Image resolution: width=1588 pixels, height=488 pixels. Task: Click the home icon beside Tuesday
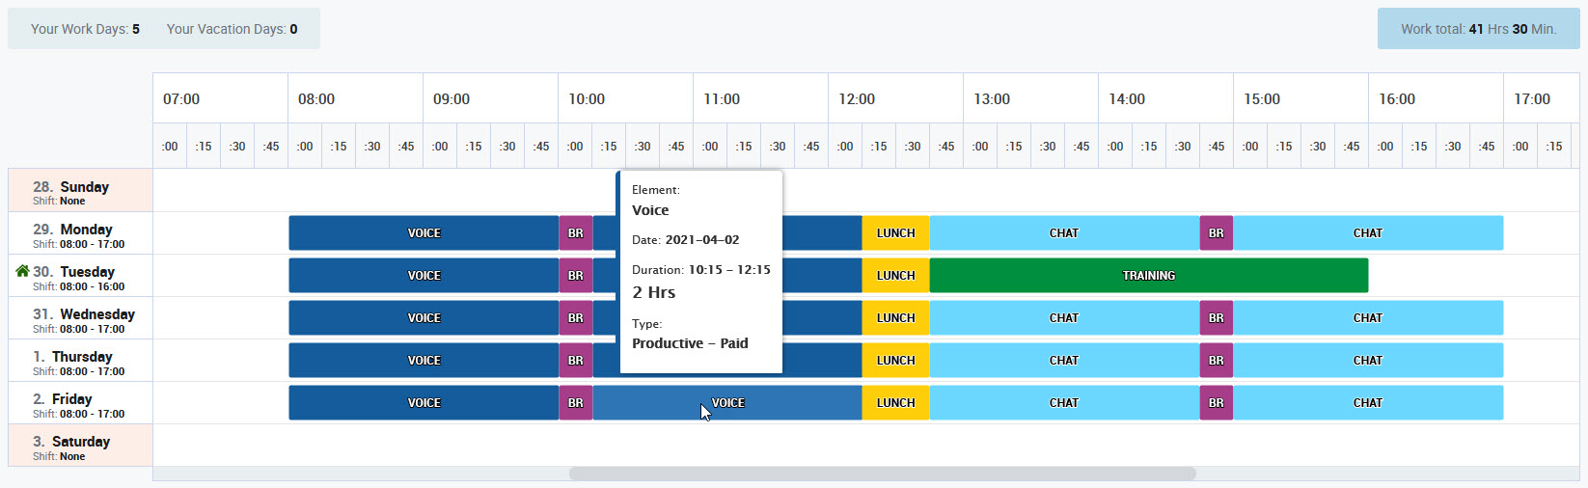22,271
